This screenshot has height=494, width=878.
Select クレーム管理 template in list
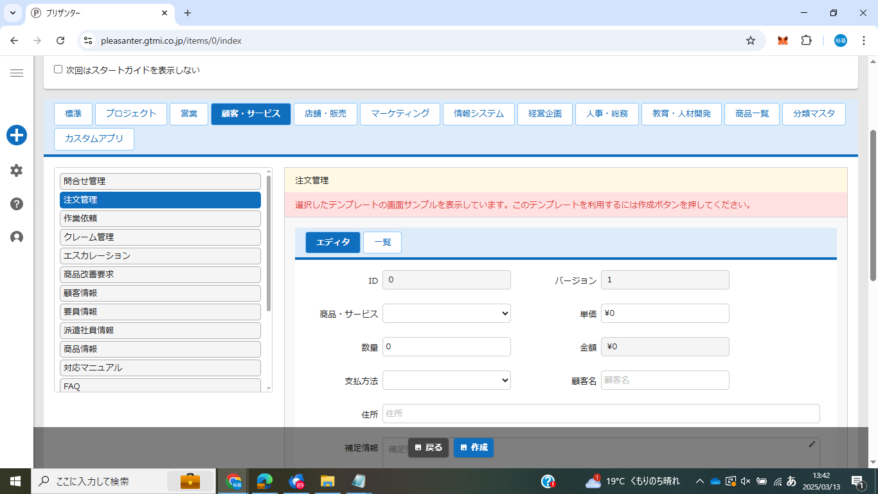[x=160, y=237]
